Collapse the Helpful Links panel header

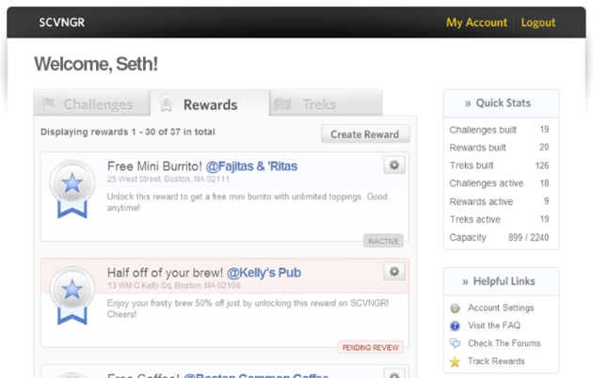(501, 281)
